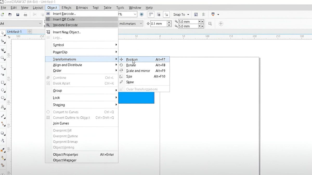
Task: Select the Transparency tool
Action: (x=3, y=141)
